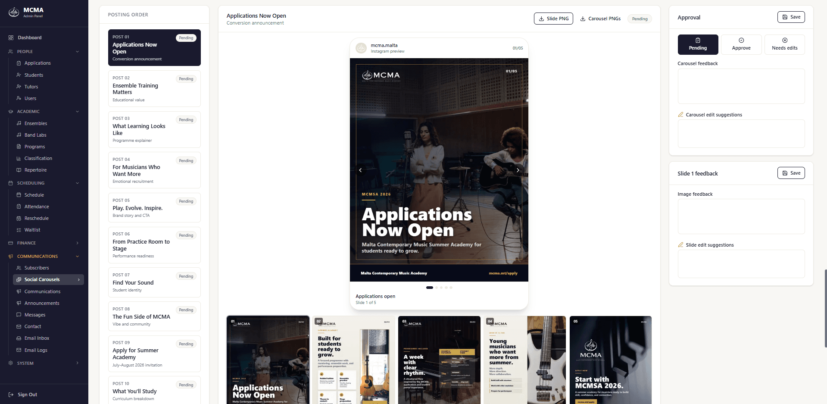Open slide 02 thumbnail Built for students
827x404 pixels.
pyautogui.click(x=353, y=360)
